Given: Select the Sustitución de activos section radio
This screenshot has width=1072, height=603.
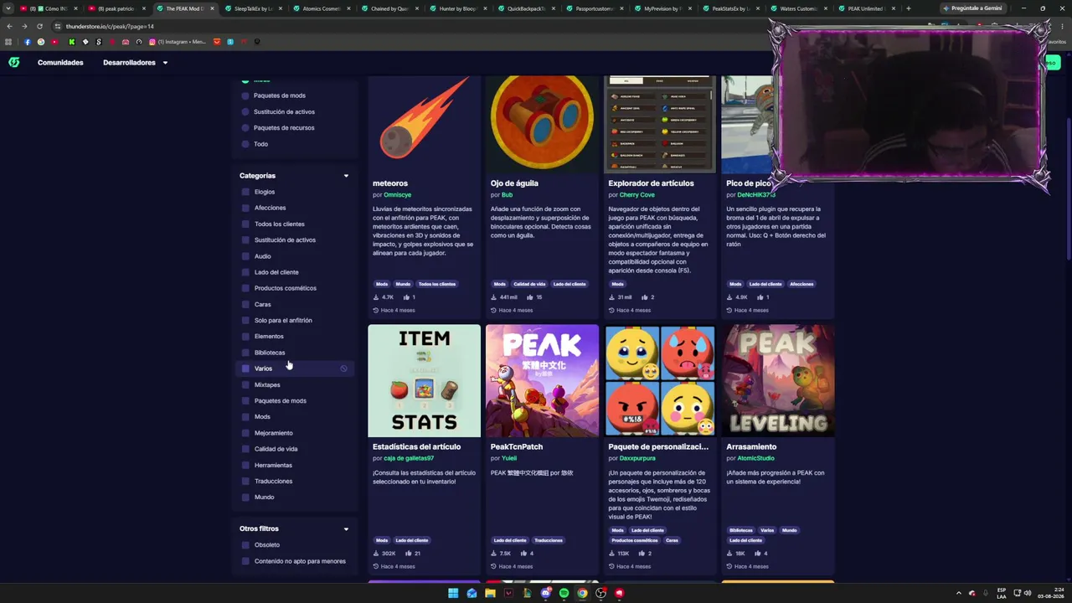Looking at the screenshot, I should click(245, 111).
